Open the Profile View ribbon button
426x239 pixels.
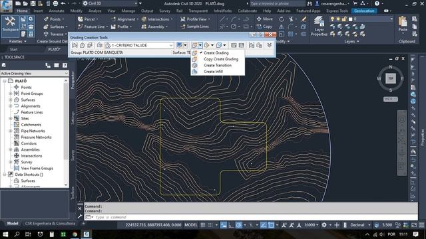point(195,19)
